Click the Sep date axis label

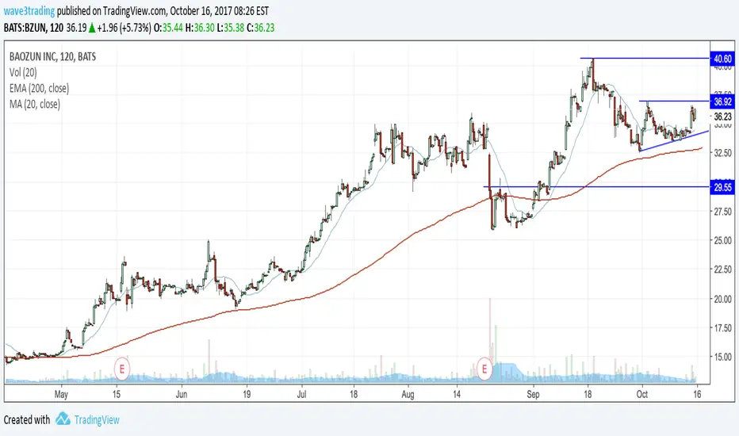click(533, 394)
